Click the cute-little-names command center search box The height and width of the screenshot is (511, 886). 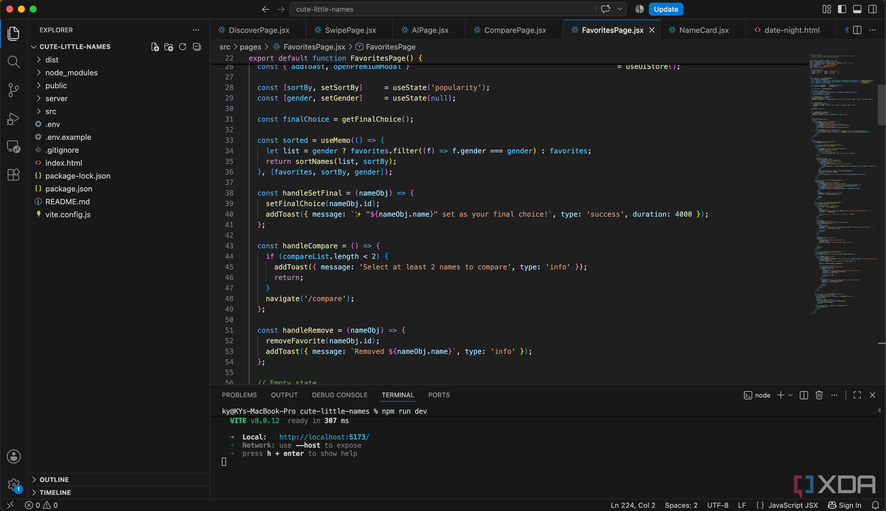pos(443,9)
